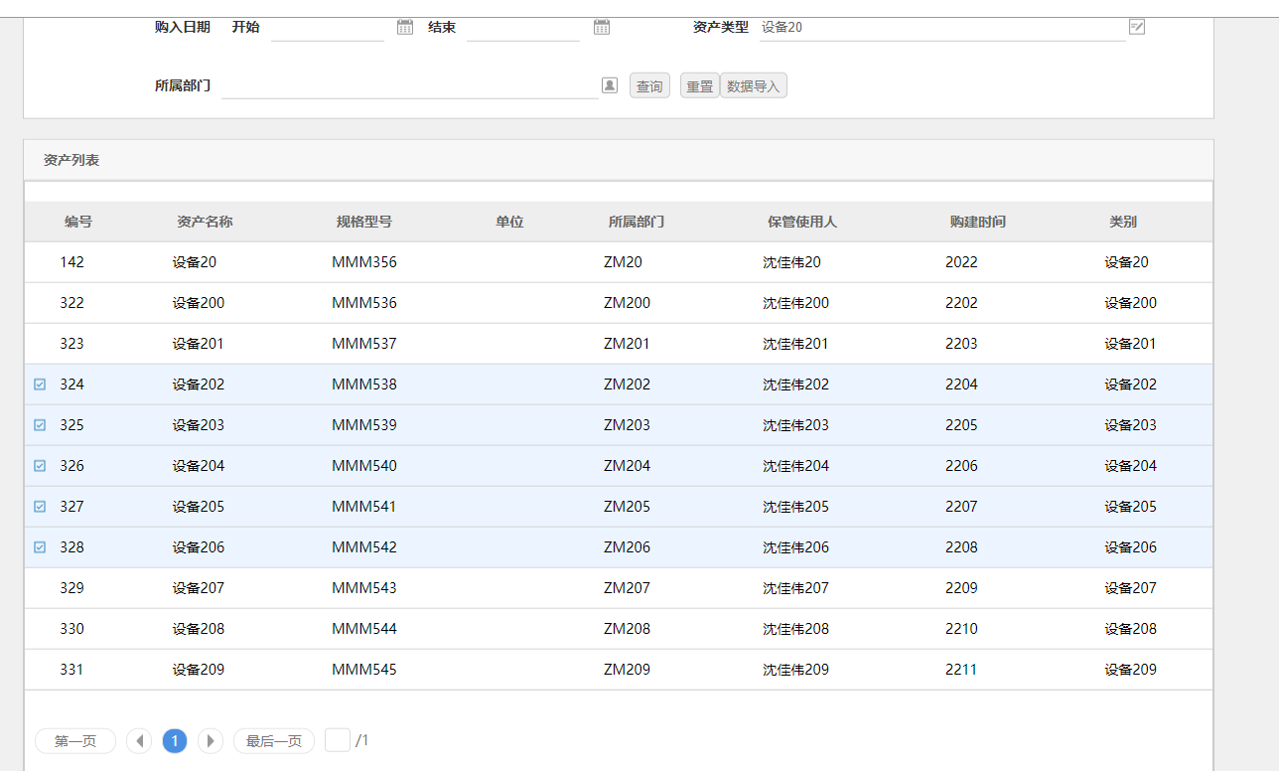
Task: Uncheck the checkbox for row 324
Action: [x=40, y=385]
